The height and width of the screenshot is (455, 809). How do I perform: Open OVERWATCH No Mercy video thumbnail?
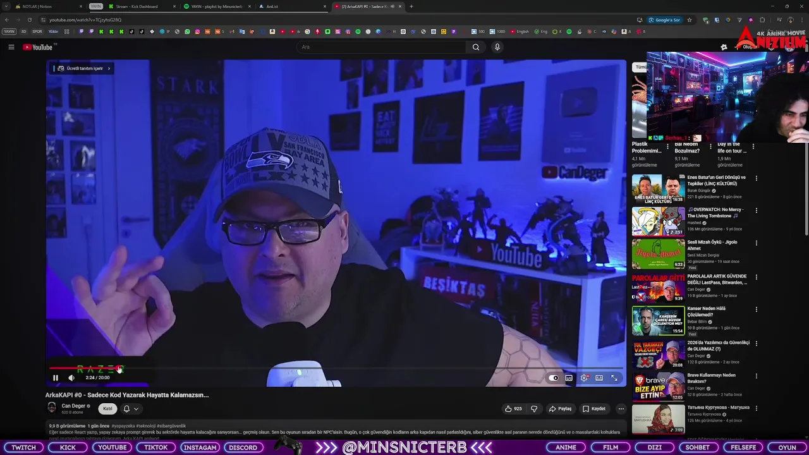click(x=658, y=221)
